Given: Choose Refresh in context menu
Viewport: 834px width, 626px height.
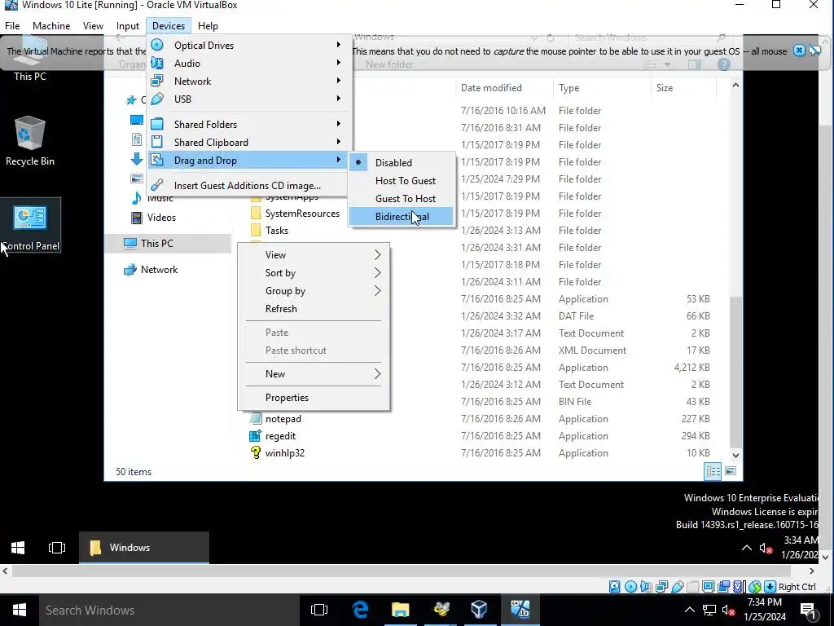Looking at the screenshot, I should coord(314,309).
